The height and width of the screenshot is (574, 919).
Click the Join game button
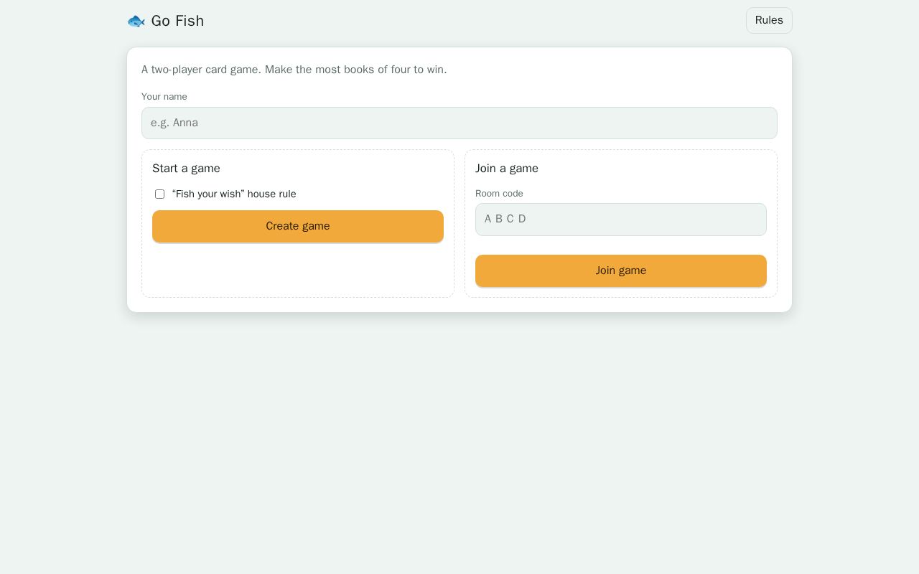(x=621, y=271)
